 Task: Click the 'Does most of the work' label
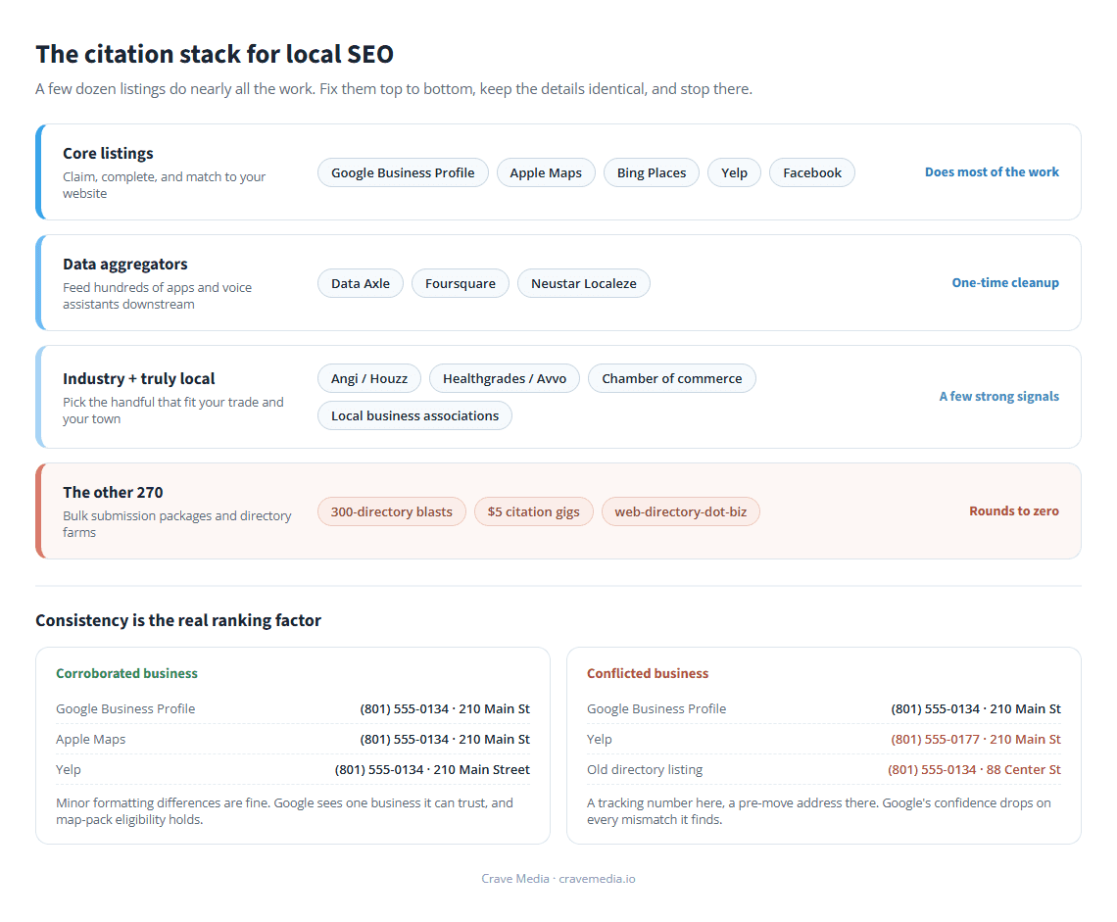point(992,171)
